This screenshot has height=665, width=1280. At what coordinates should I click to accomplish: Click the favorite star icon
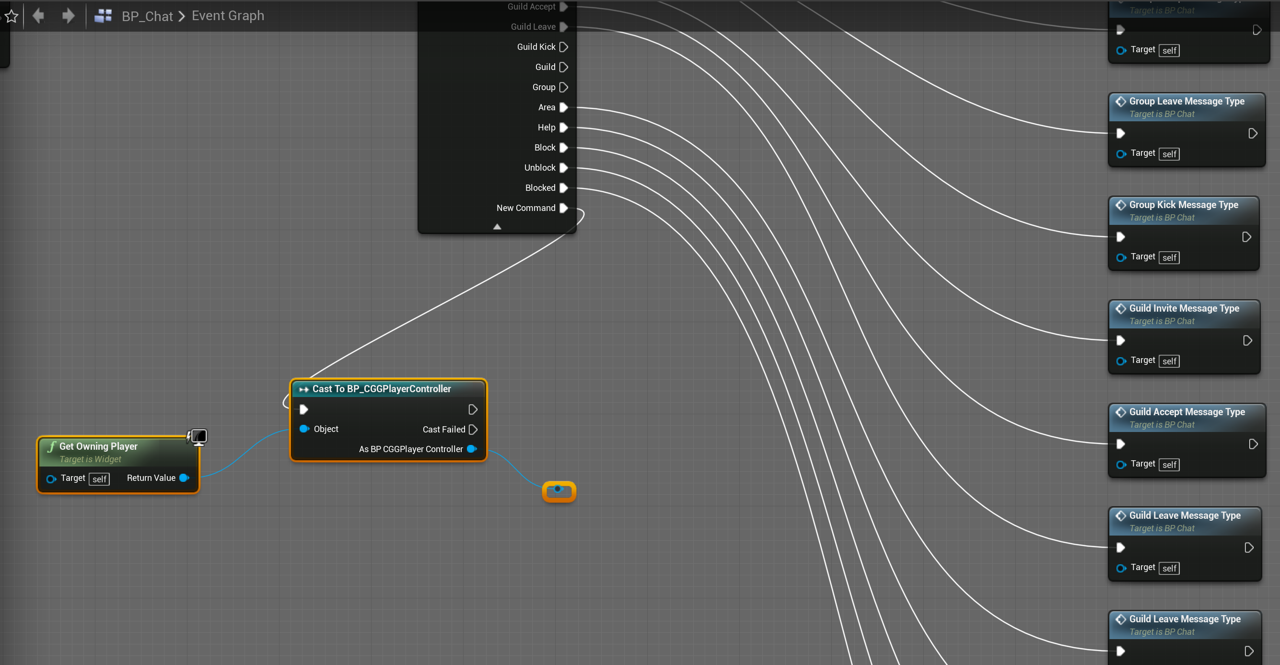11,16
